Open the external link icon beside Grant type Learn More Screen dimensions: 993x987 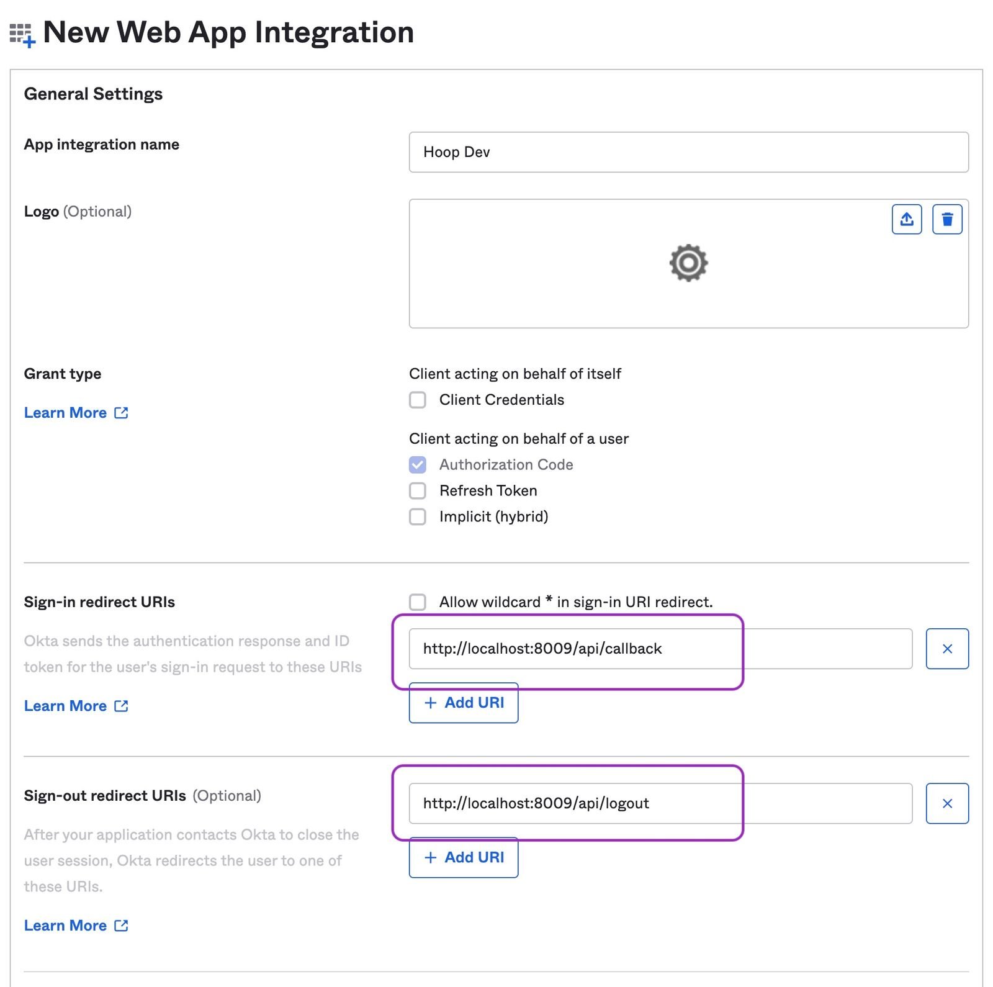[x=122, y=413]
